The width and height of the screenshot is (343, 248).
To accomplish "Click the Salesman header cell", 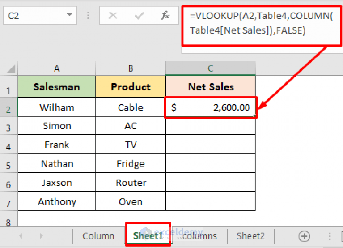I will (57, 87).
